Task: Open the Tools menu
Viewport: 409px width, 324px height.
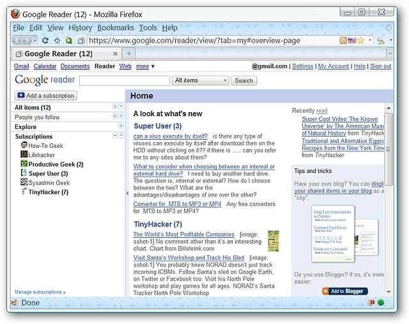Action: pyautogui.click(x=148, y=27)
